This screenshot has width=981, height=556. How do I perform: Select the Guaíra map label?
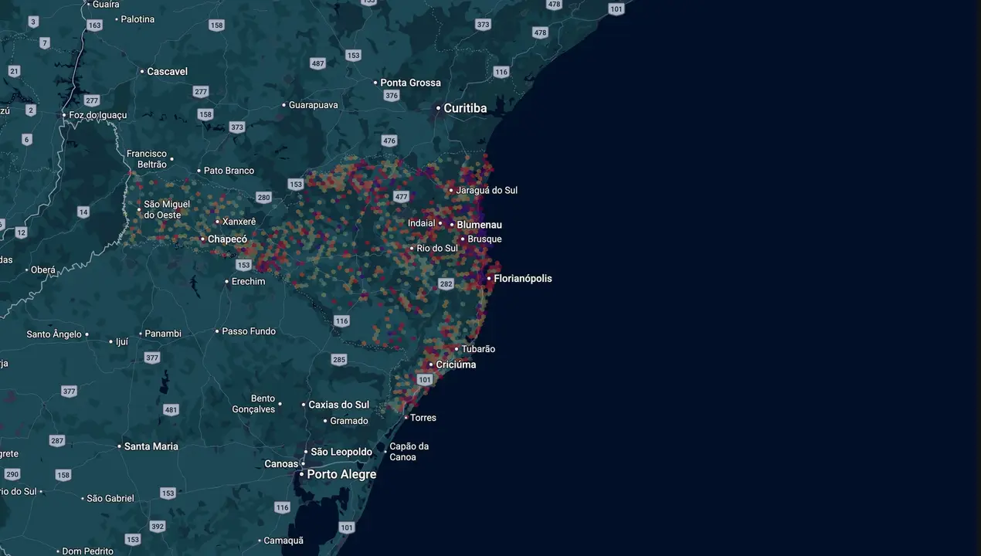coord(106,4)
